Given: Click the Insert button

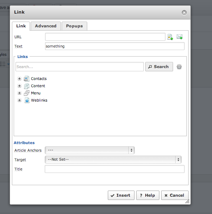Looking at the screenshot, I should 121,195.
